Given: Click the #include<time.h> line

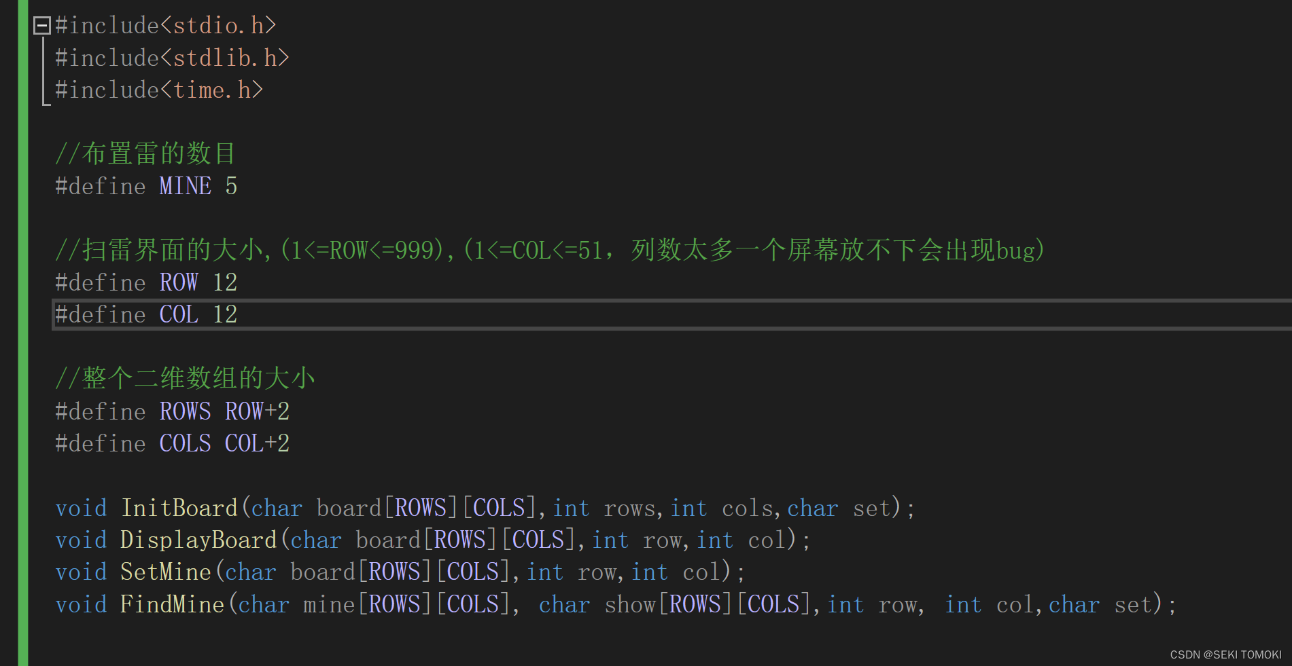Looking at the screenshot, I should [159, 90].
